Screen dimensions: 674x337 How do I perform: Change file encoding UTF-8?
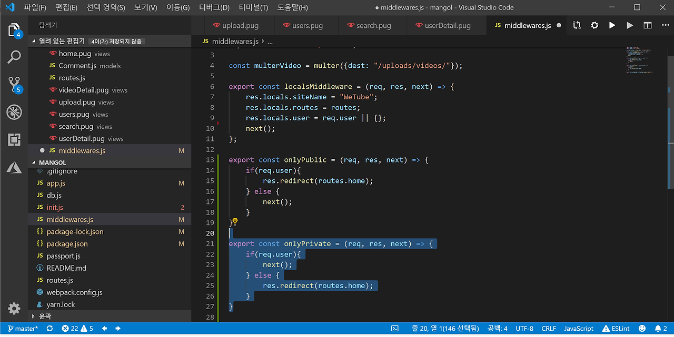[x=524, y=329]
